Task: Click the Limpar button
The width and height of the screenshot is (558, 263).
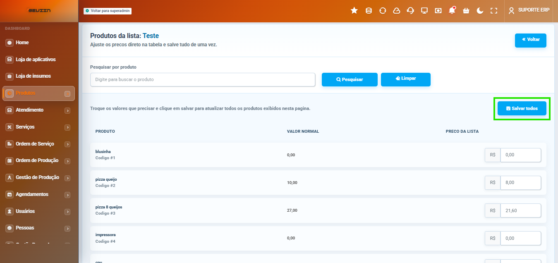Action: (x=406, y=79)
